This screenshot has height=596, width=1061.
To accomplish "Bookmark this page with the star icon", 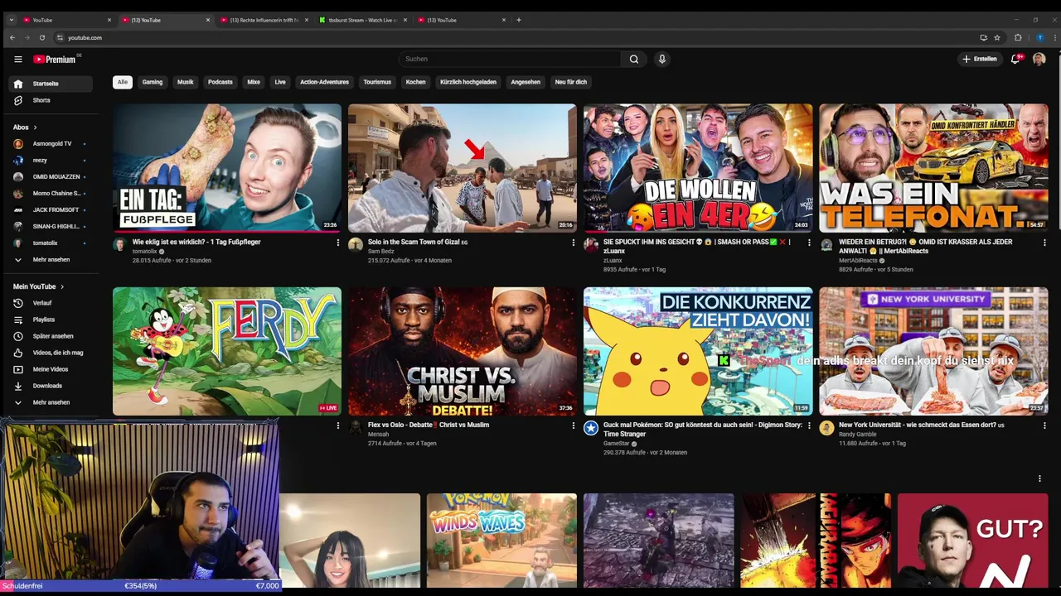I will [x=997, y=37].
